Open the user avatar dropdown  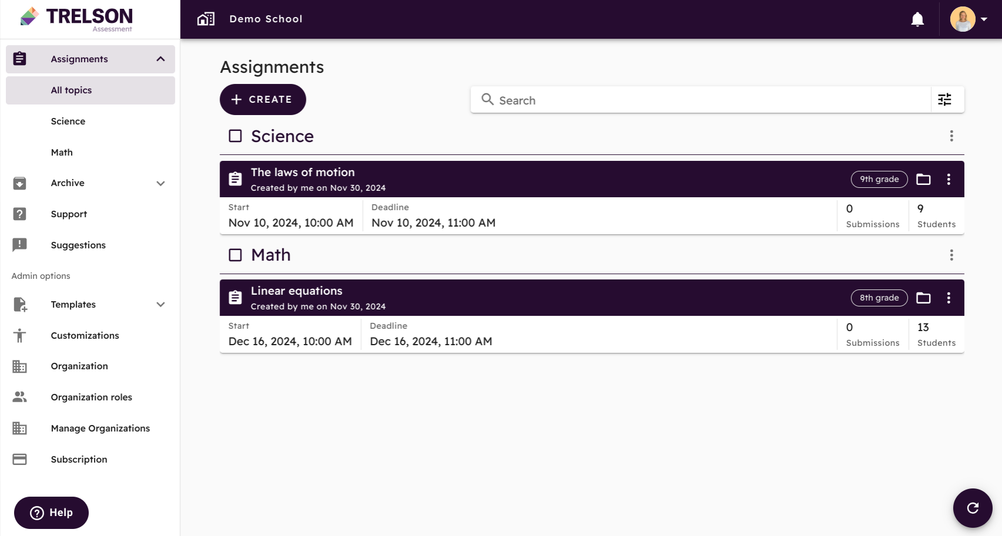pos(969,19)
